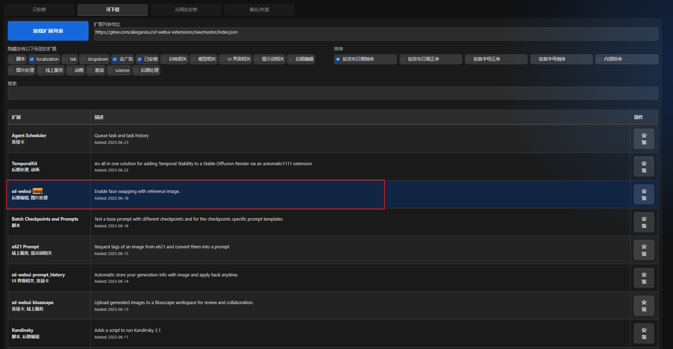Toggle the 已安装 filter checkbox
The image size is (673, 349).
coord(140,59)
